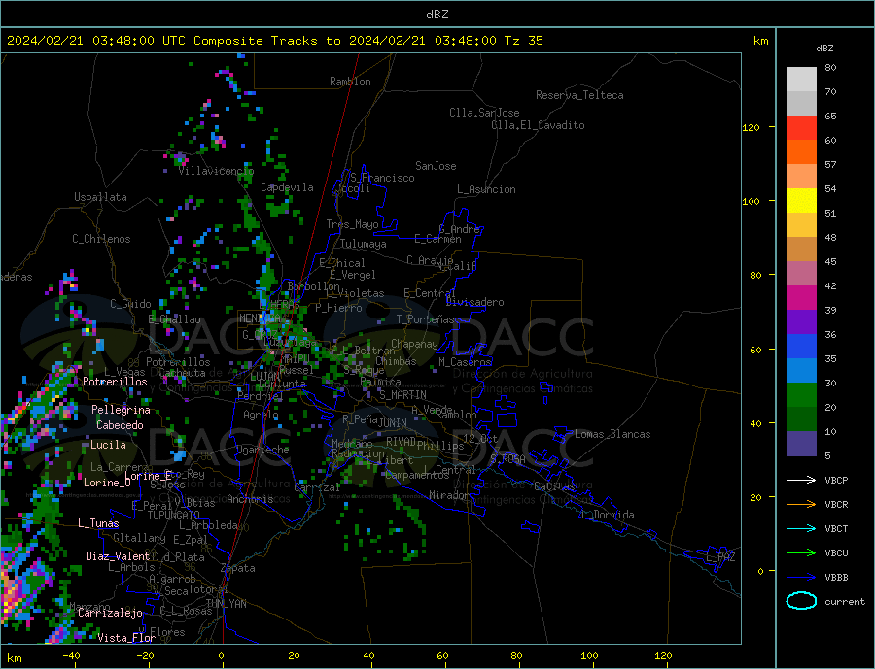
Task: Click the Diaz_Valent map label
Action: [x=118, y=556]
